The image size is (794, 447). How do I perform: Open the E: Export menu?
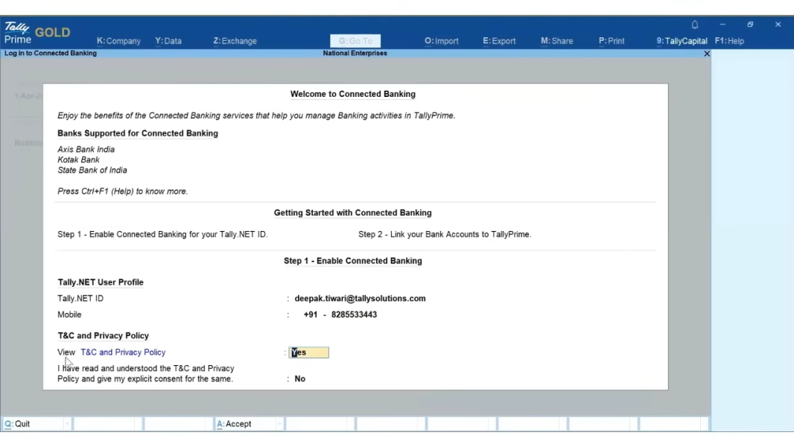pyautogui.click(x=499, y=41)
